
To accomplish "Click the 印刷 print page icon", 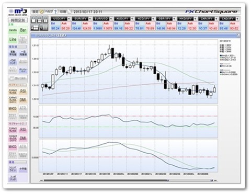I will click(x=70, y=12).
